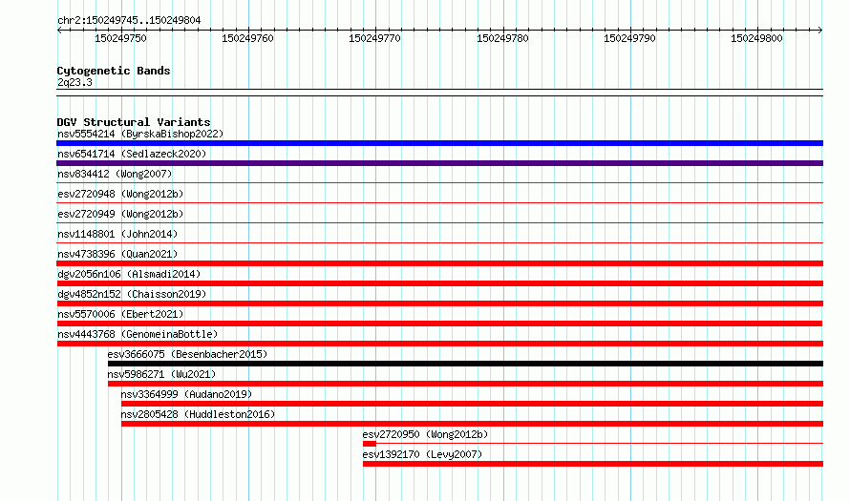Select the red nsv2805428 bar
850x501 pixels.
click(x=472, y=424)
